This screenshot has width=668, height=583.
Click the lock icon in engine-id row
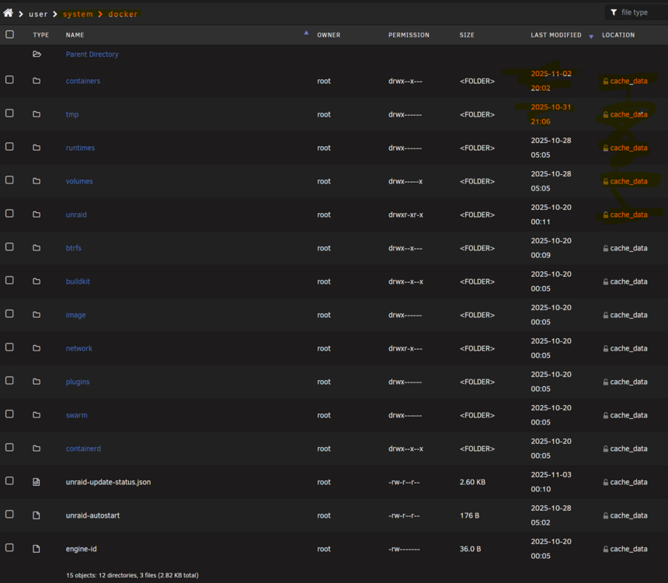click(x=605, y=549)
